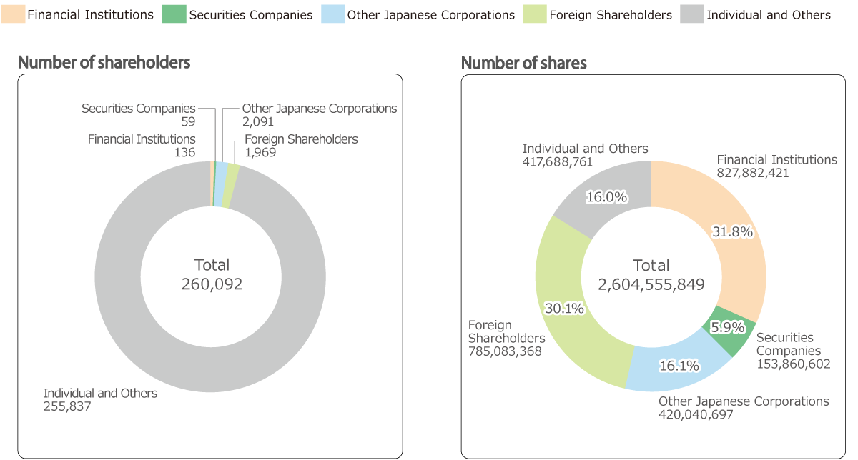Select the Other Japanese Corporations 2,091 label
Viewport: 858px width, 460px height.
pyautogui.click(x=319, y=115)
